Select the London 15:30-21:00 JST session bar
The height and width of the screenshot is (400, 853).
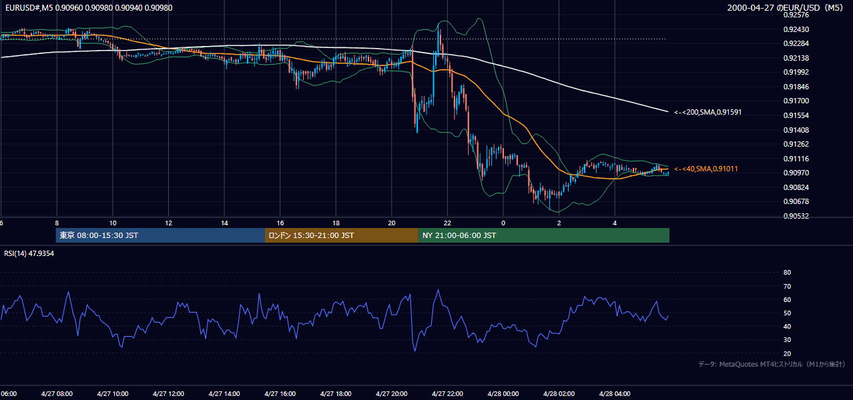click(342, 235)
